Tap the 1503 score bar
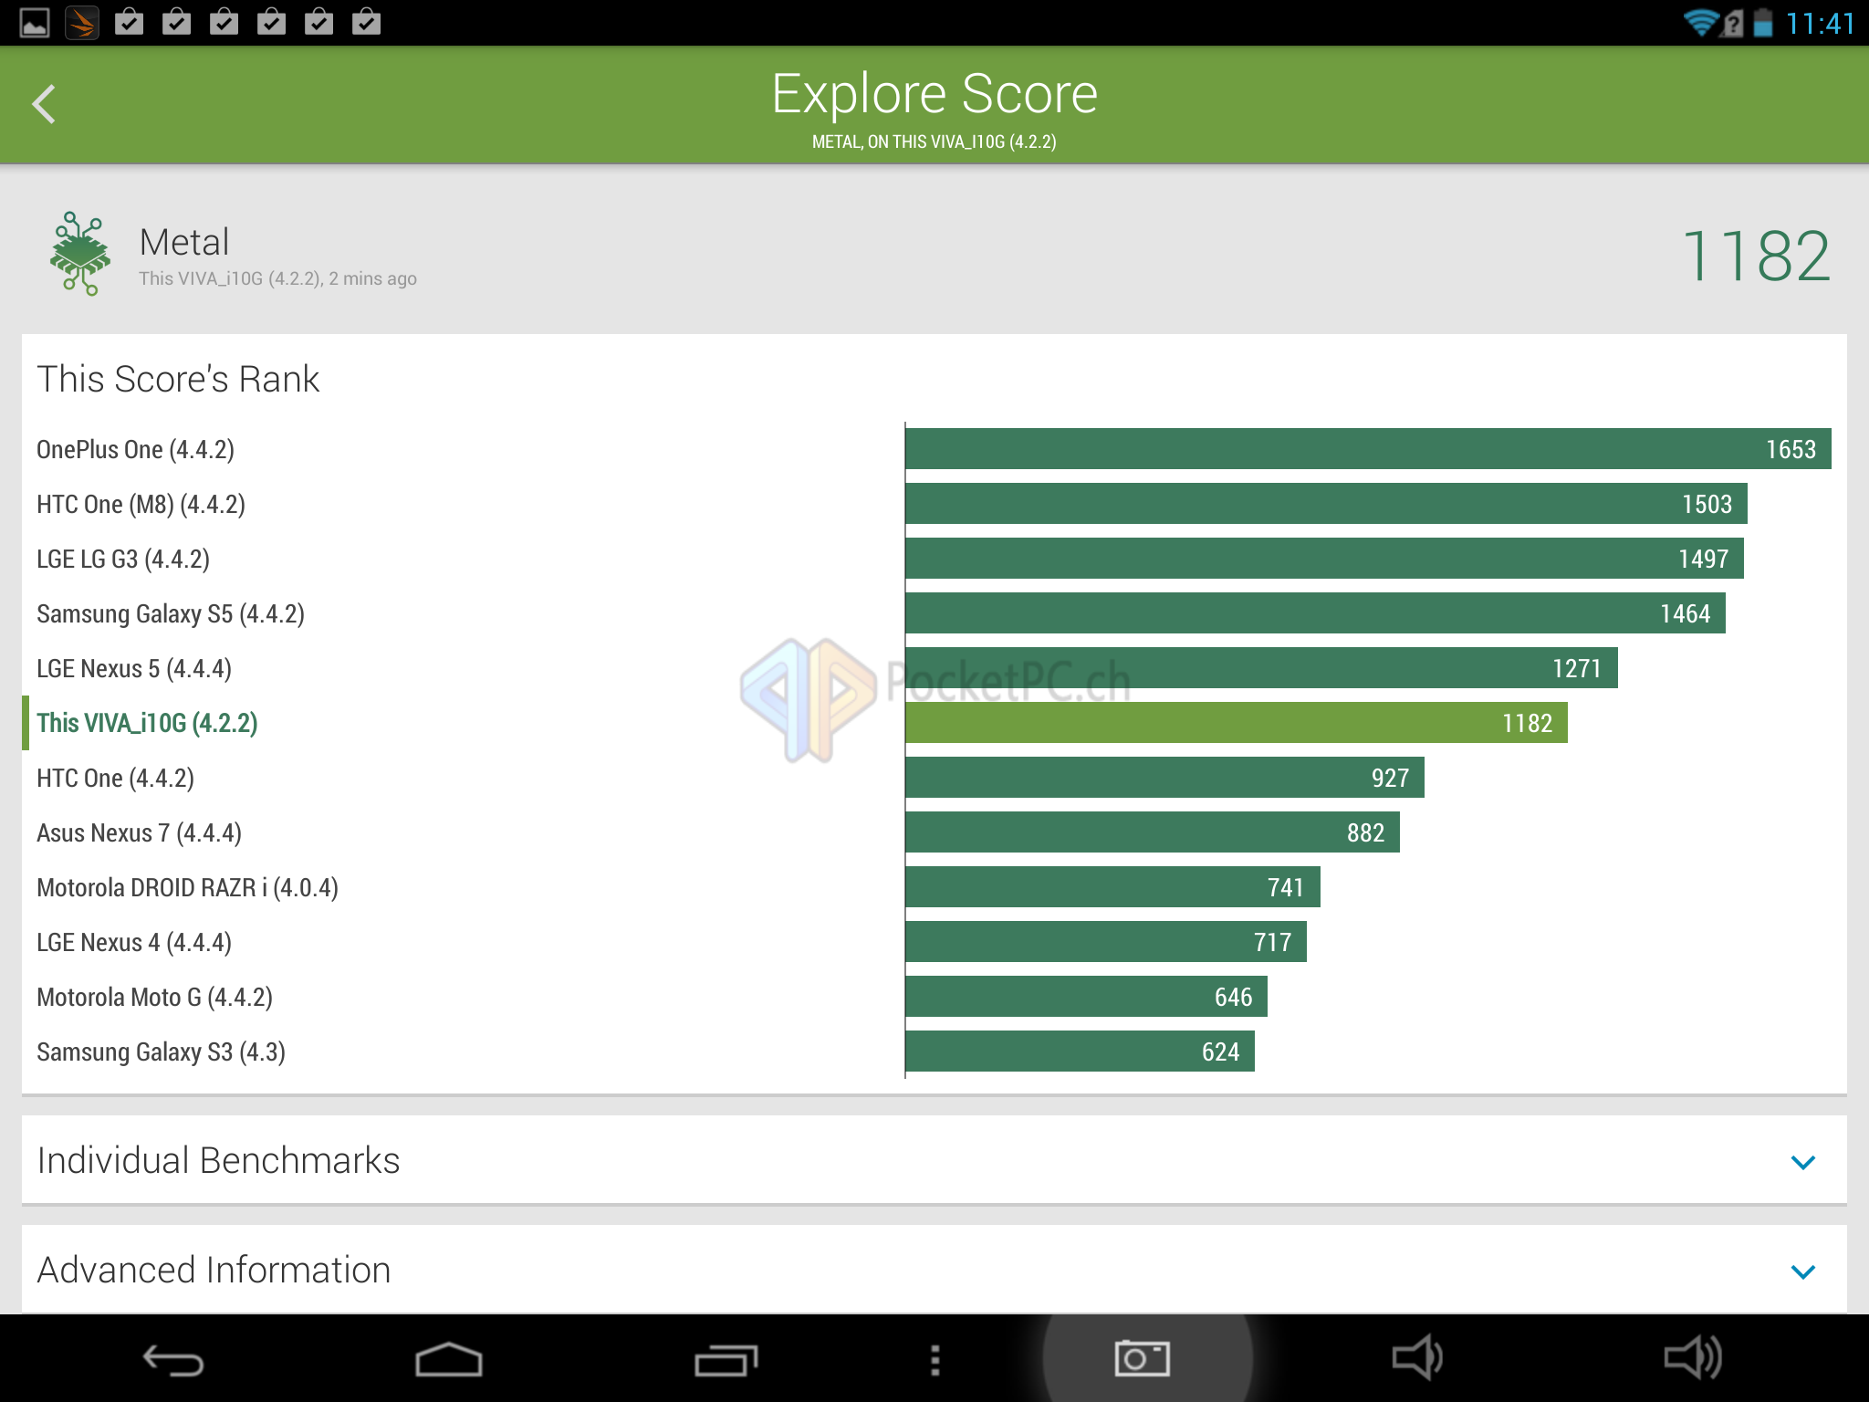This screenshot has width=1869, height=1402. point(1326,504)
